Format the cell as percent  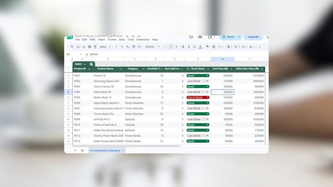pyautogui.click(x=121, y=47)
